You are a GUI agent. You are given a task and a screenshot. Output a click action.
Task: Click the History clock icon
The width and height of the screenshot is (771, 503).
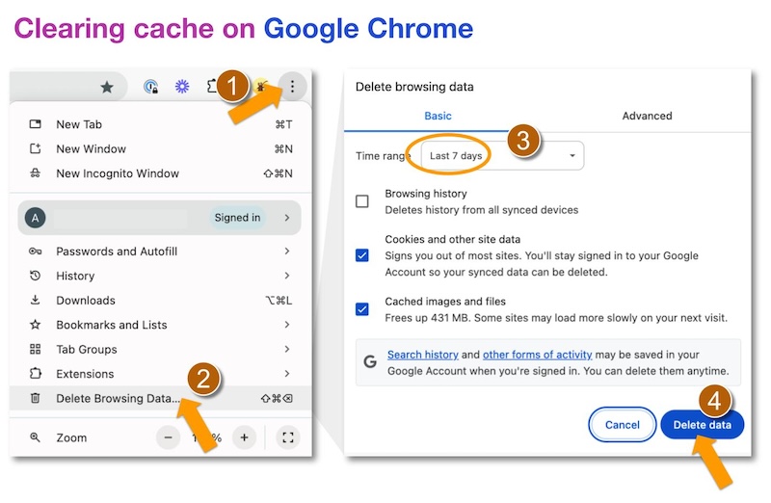[x=36, y=276]
